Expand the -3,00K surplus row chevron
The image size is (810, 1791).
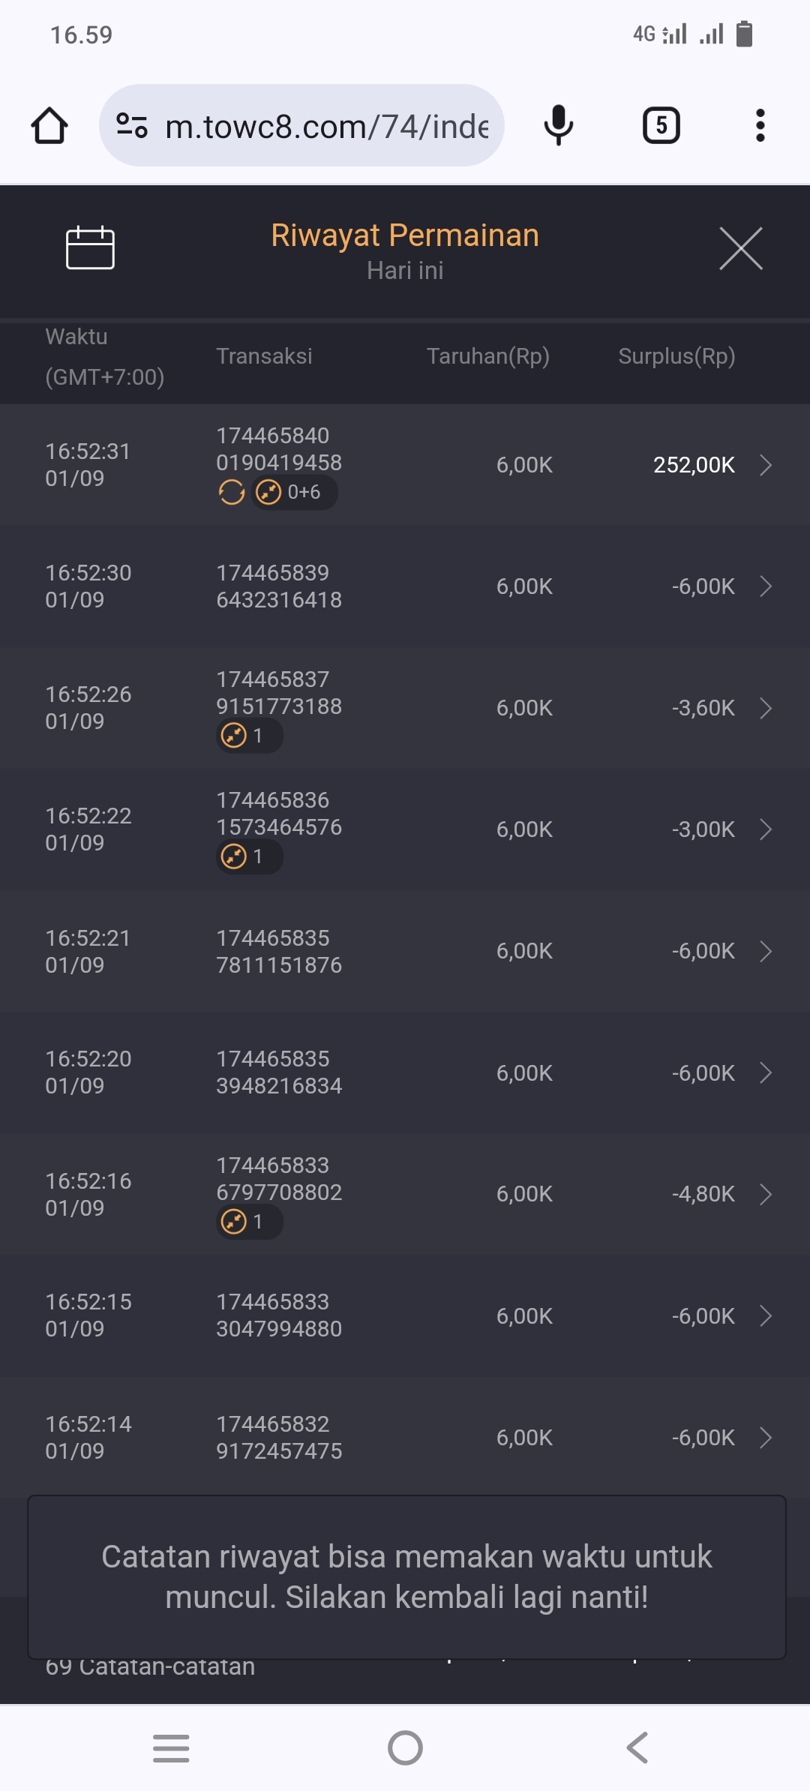(766, 829)
